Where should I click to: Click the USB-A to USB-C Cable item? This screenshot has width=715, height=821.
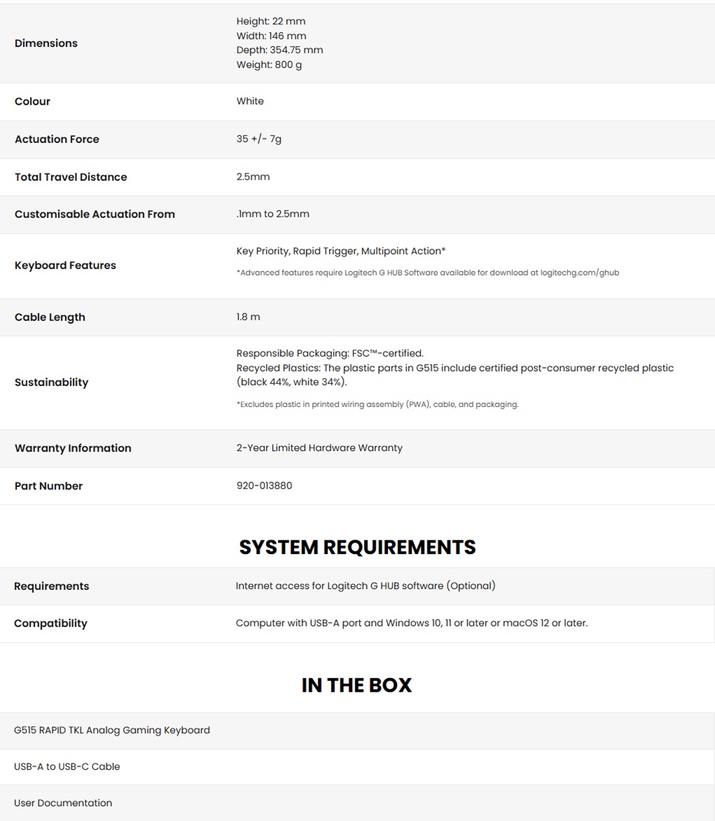[67, 767]
